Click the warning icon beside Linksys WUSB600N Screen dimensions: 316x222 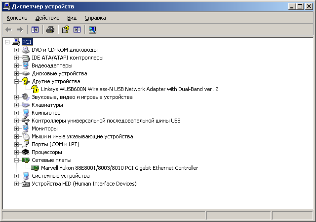tap(35, 89)
